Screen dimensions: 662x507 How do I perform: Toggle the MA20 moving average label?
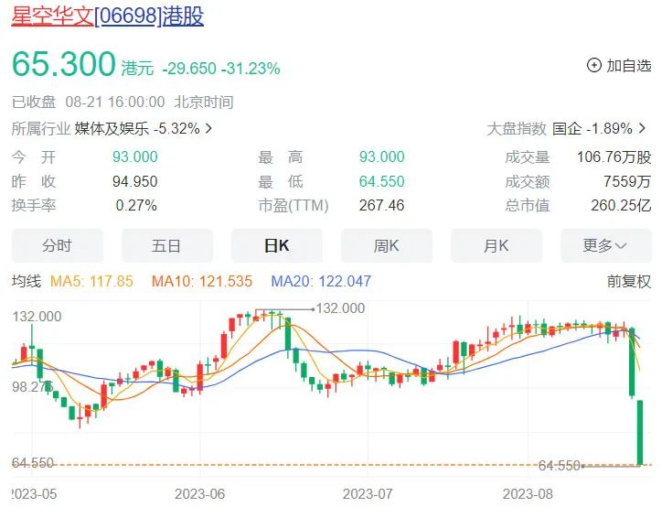[321, 281]
